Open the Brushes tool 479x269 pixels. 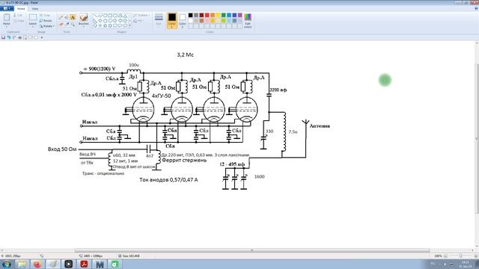pos(83,19)
